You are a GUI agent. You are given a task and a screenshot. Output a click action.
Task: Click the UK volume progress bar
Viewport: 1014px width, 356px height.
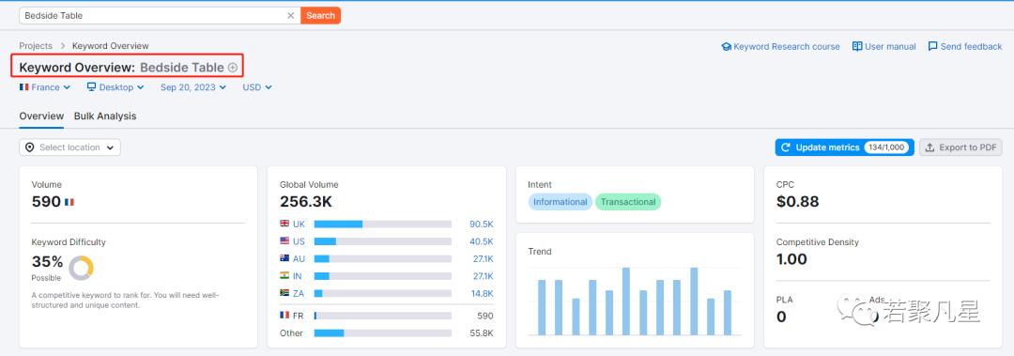click(383, 224)
